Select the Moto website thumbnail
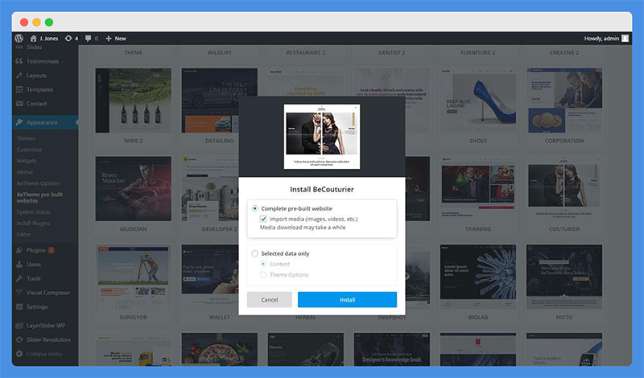 coord(564,277)
